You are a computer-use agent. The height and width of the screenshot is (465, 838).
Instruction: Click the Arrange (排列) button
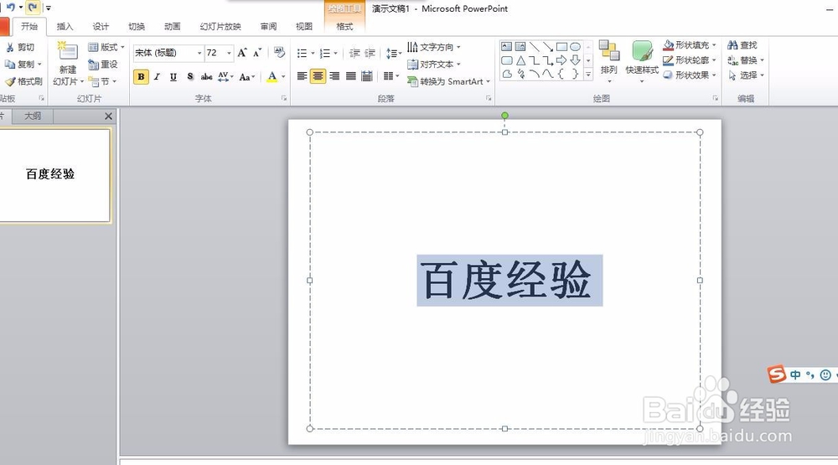[608, 61]
